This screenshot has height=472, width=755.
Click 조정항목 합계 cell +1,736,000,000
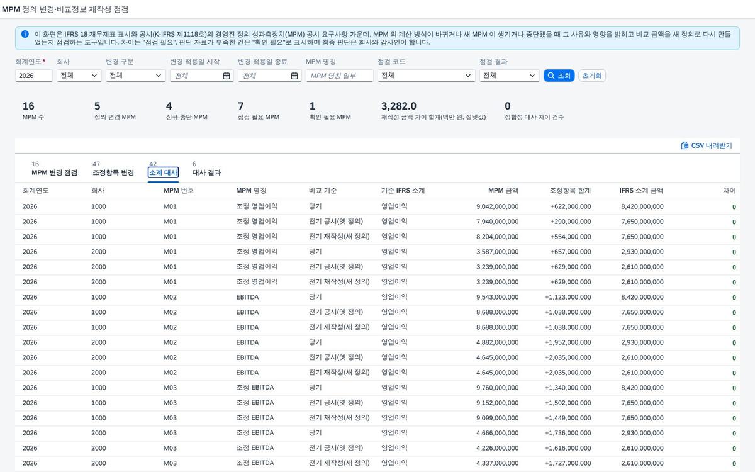568,433
